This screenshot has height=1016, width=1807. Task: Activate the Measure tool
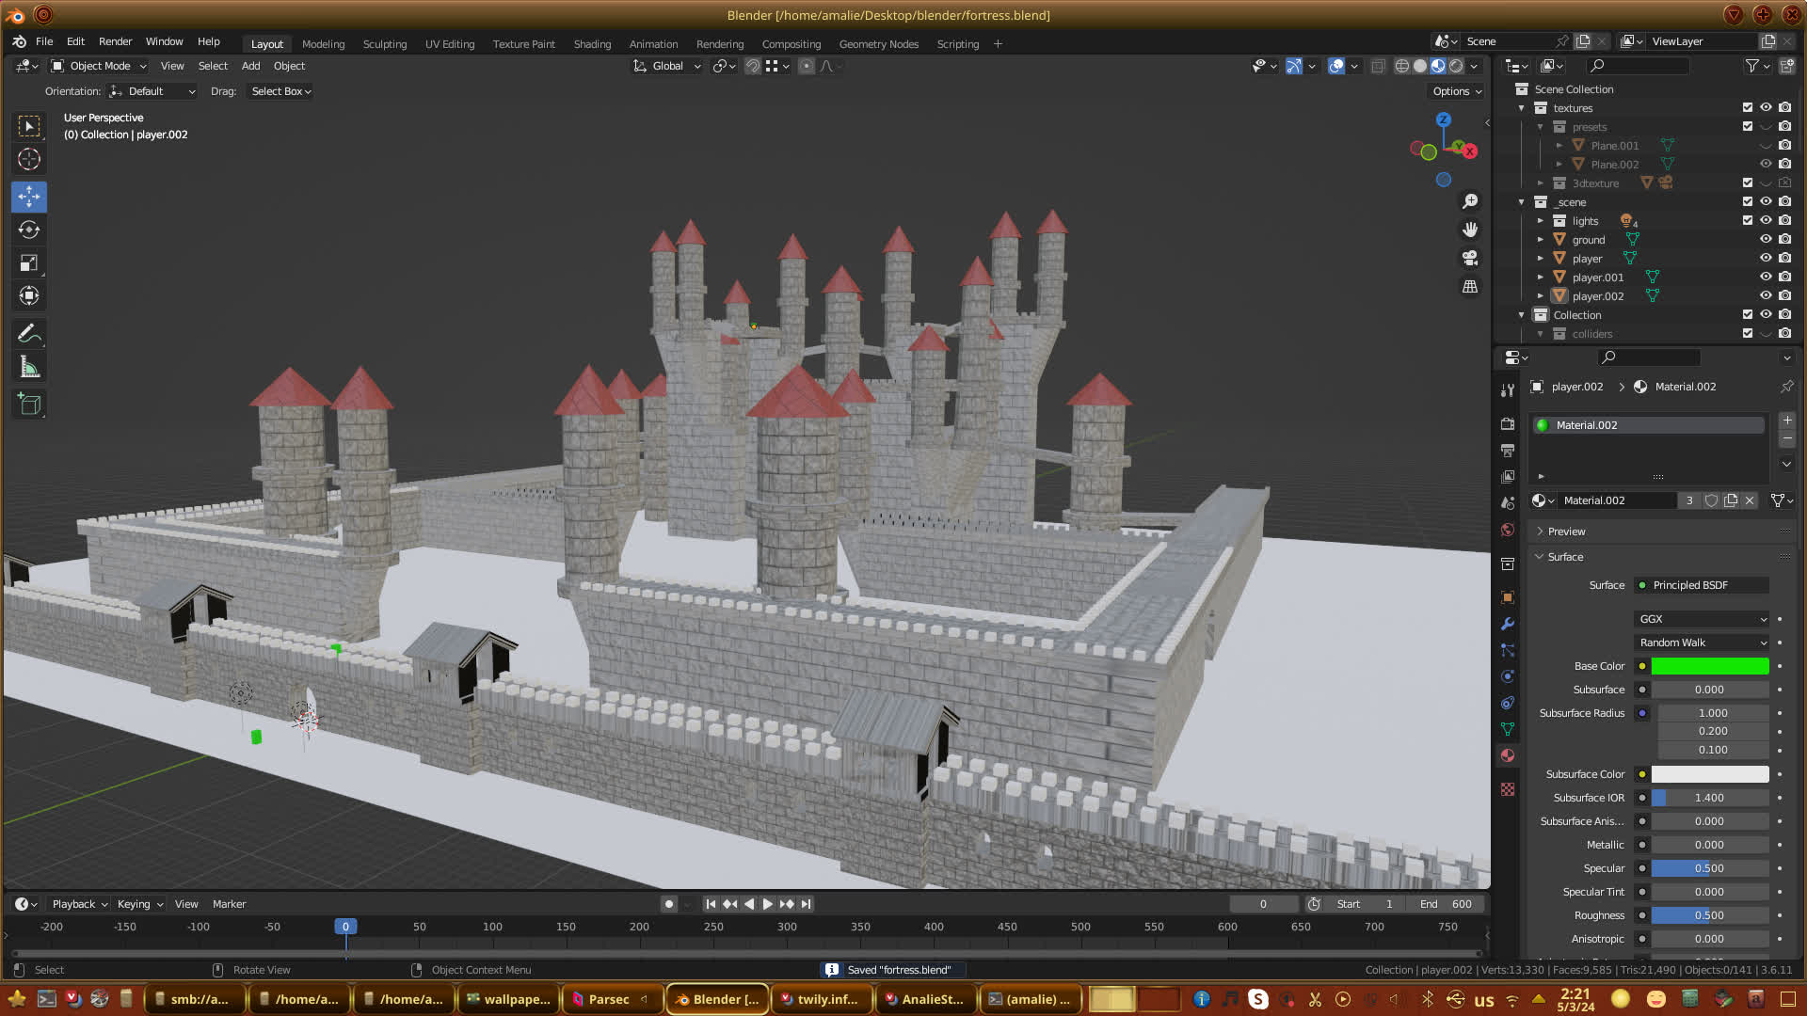click(29, 368)
